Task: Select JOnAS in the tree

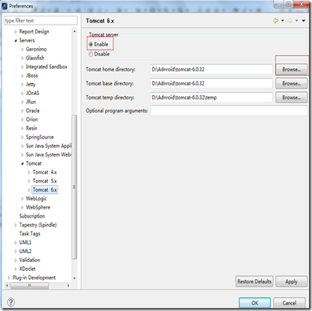Action: click(33, 93)
